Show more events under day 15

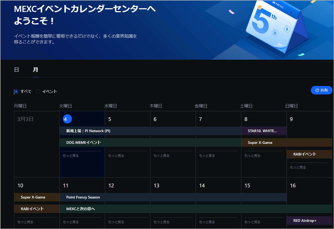point(253,222)
